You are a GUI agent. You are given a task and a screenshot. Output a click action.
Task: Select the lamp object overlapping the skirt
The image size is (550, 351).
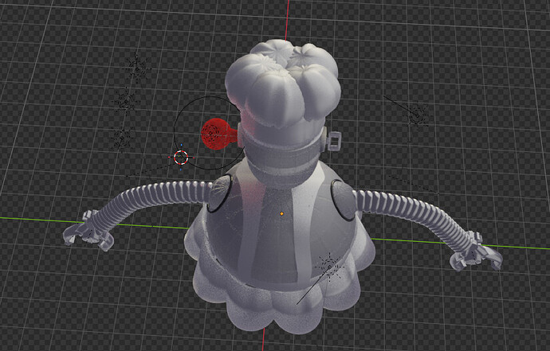click(x=329, y=267)
